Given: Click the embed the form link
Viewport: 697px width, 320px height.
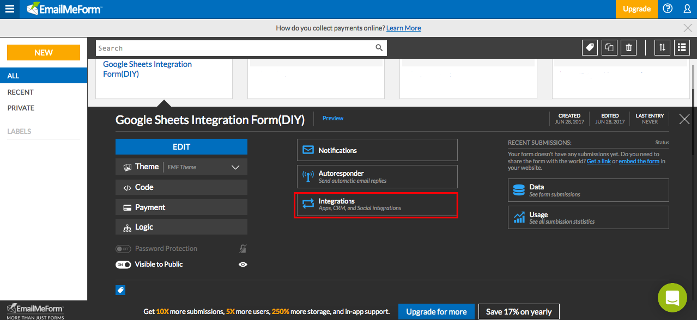Looking at the screenshot, I should coord(639,161).
